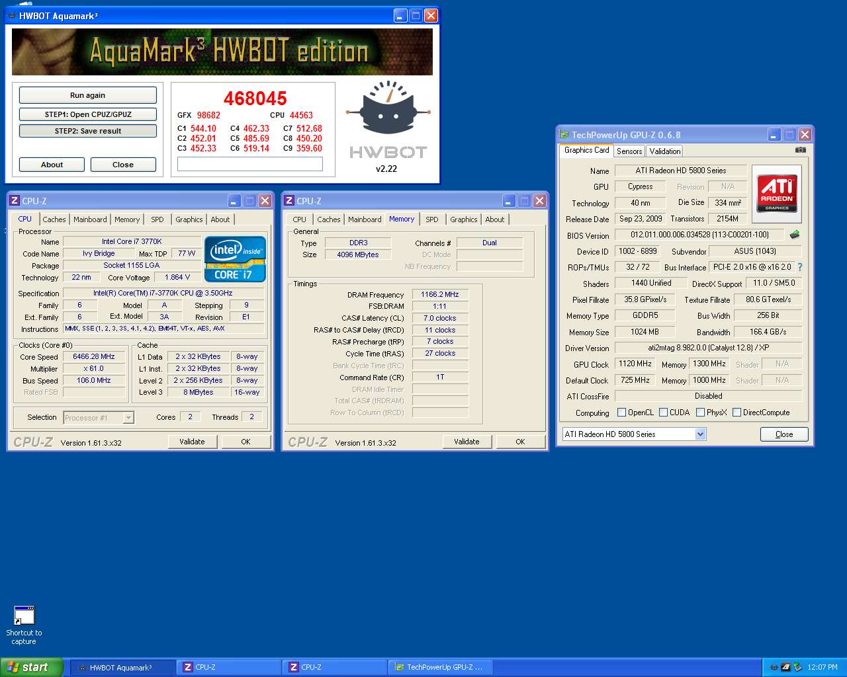
Task: Open Caches tab in left CPU-Z window
Action: point(54,219)
